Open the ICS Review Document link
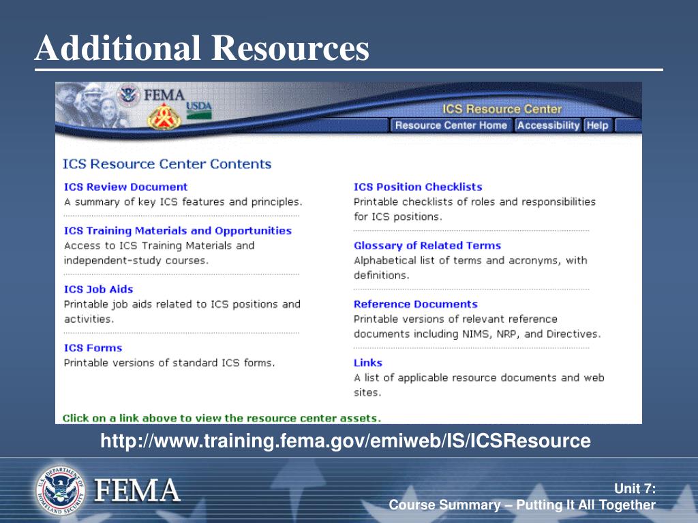This screenshot has height=523, width=698. click(x=125, y=187)
